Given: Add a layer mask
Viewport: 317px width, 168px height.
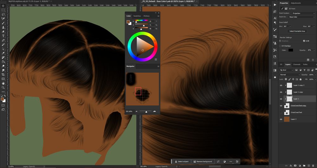Looking at the screenshot, I should point(295,166).
